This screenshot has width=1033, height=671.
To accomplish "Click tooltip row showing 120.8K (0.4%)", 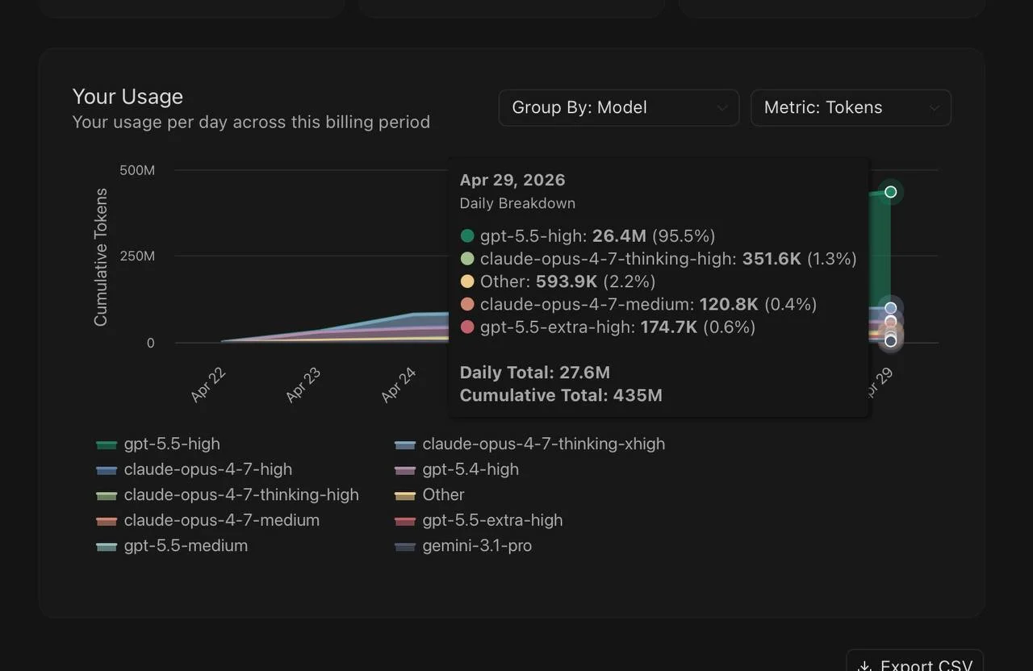I will [638, 304].
